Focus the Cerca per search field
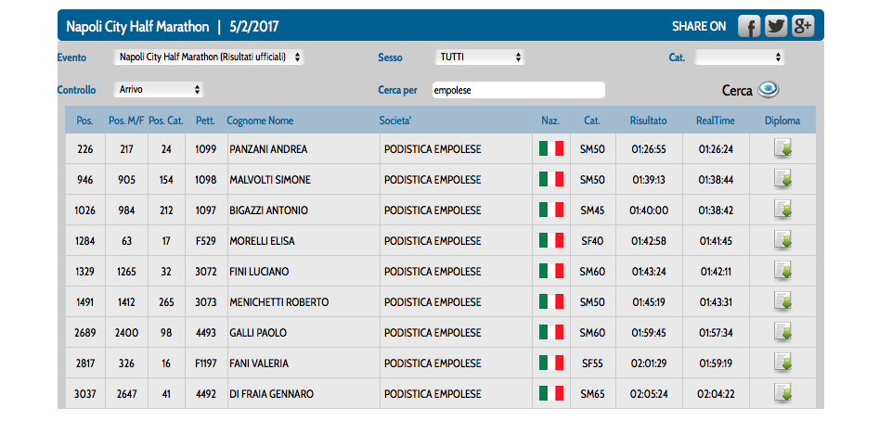Viewport: 879px width, 421px height. click(x=519, y=90)
